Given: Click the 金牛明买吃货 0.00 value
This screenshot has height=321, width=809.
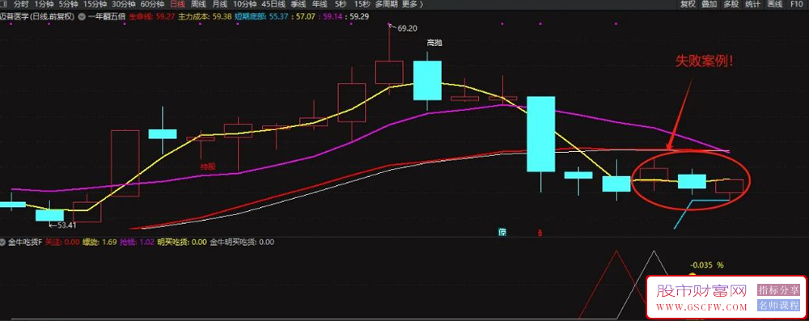Looking at the screenshot, I should [x=242, y=242].
